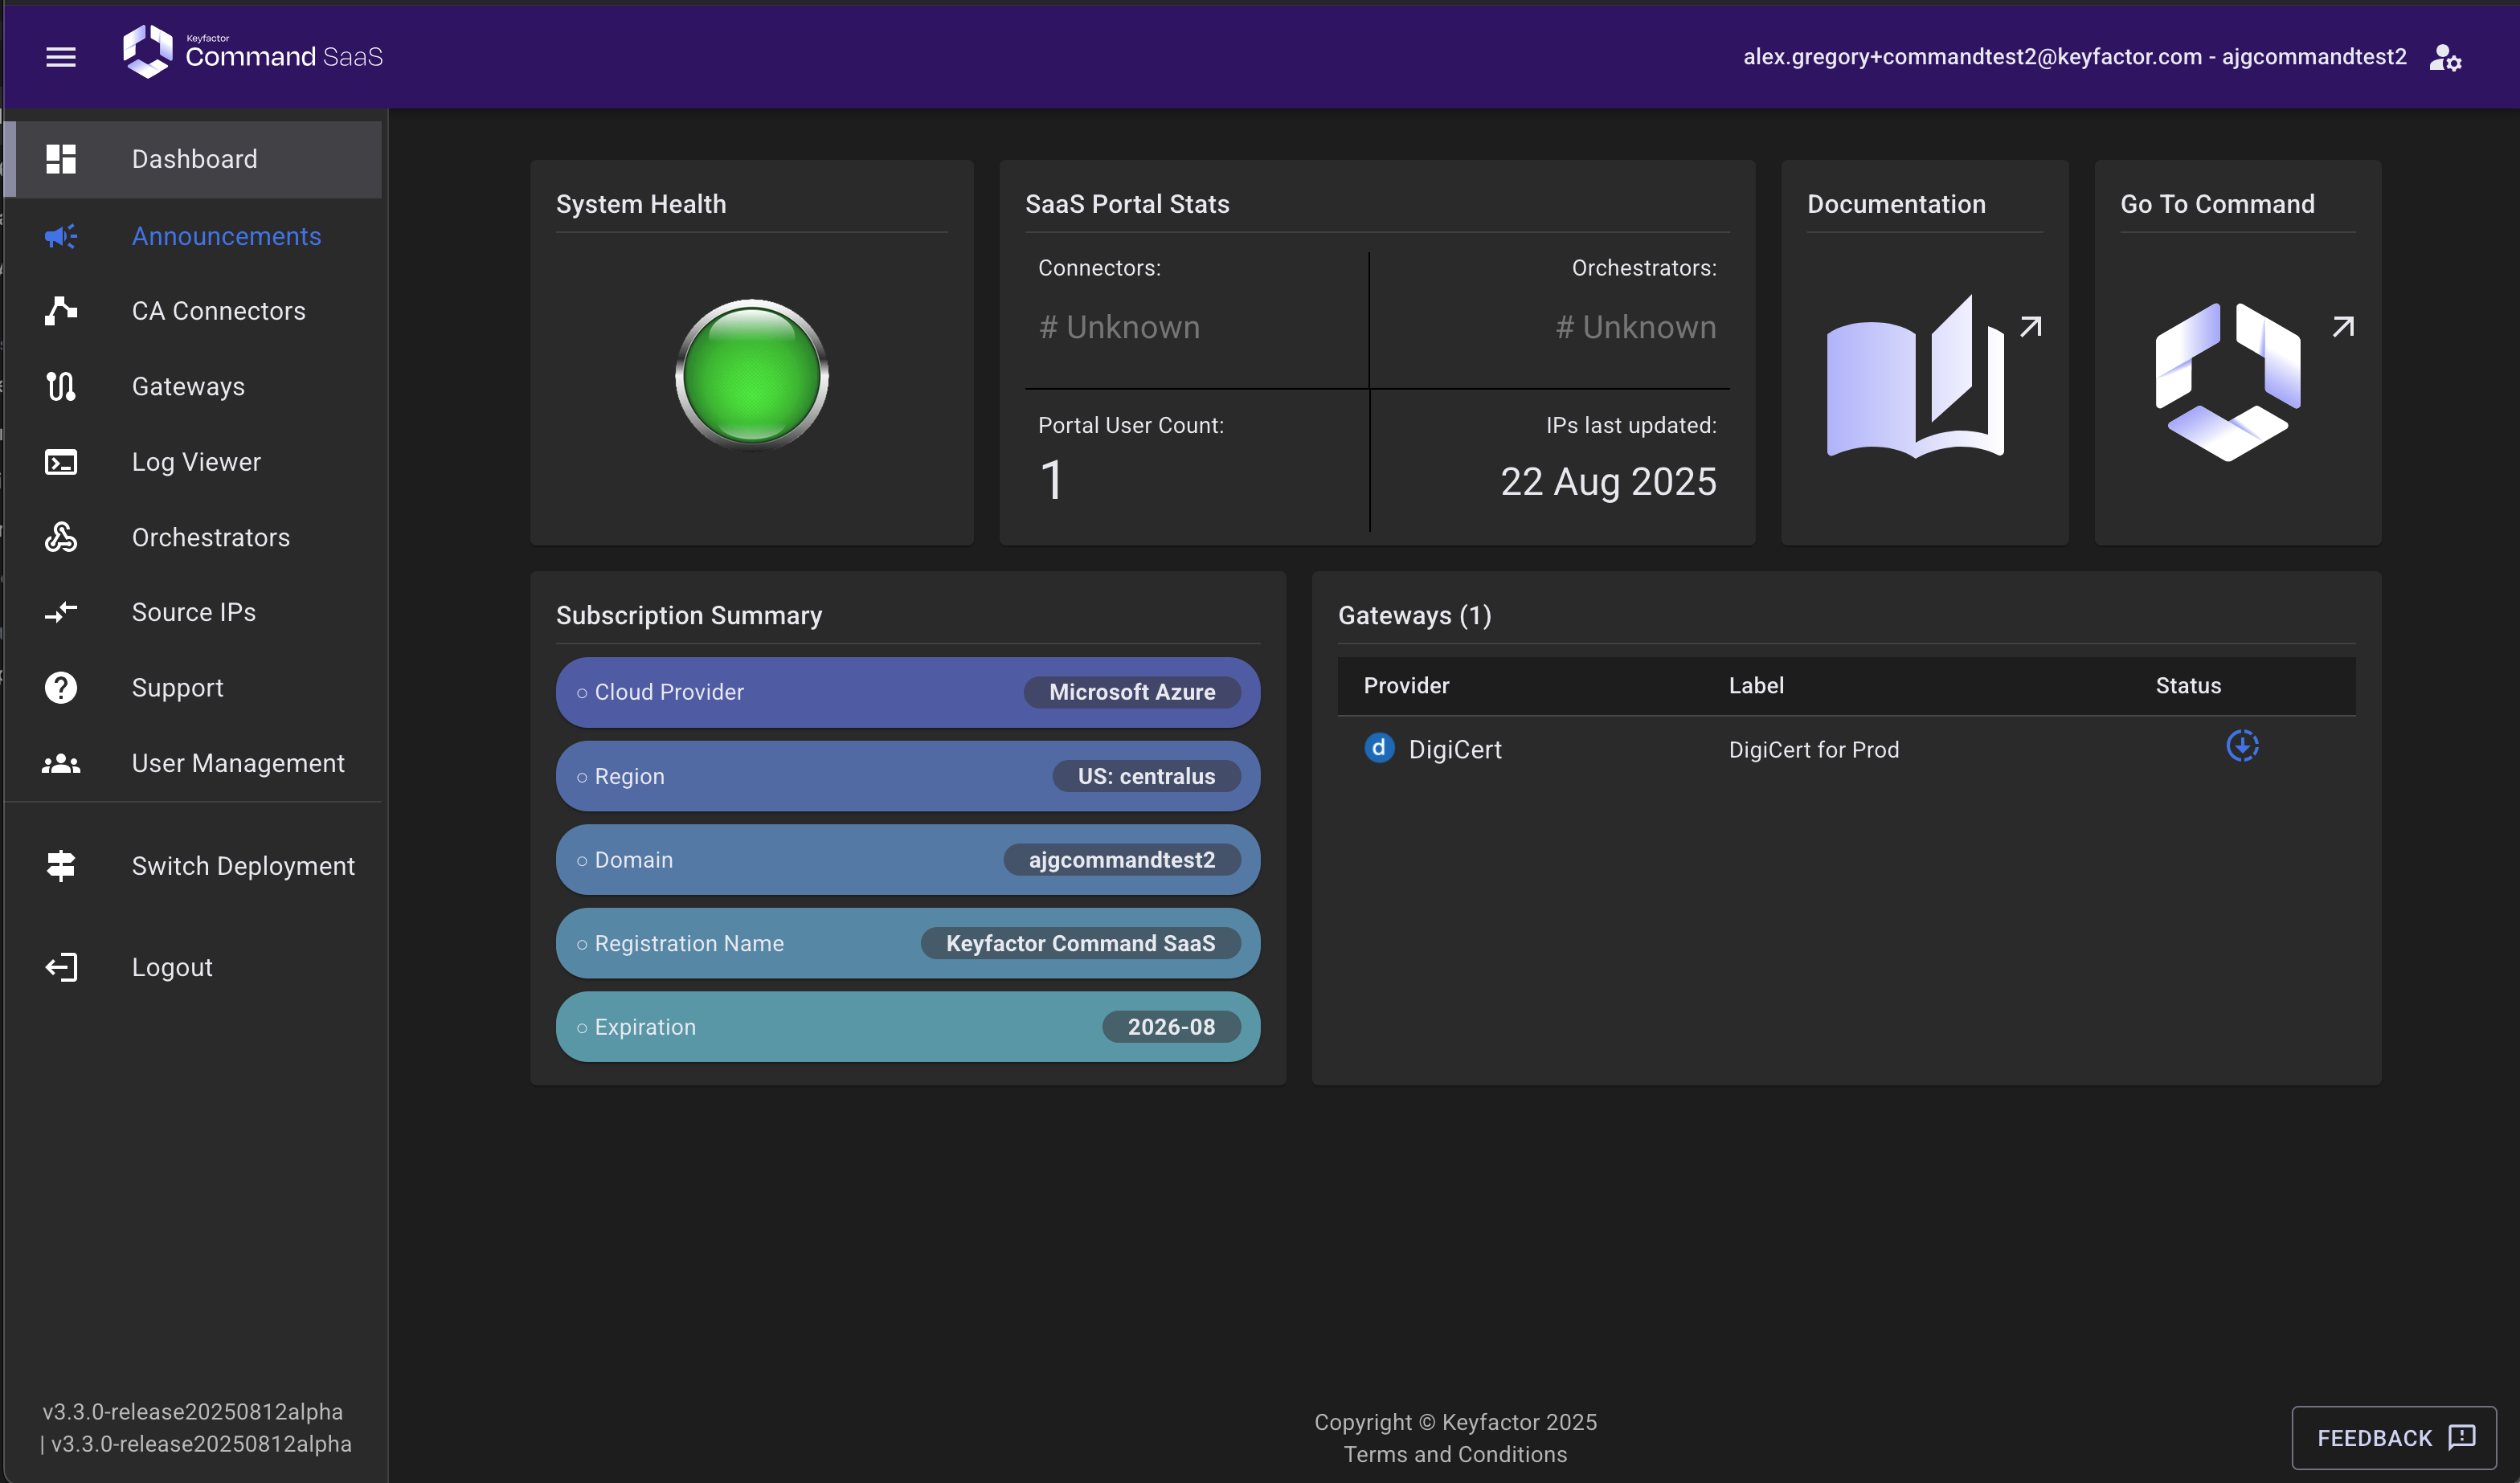Open Switch Deployment menu item
The width and height of the screenshot is (2520, 1483).
tap(243, 866)
